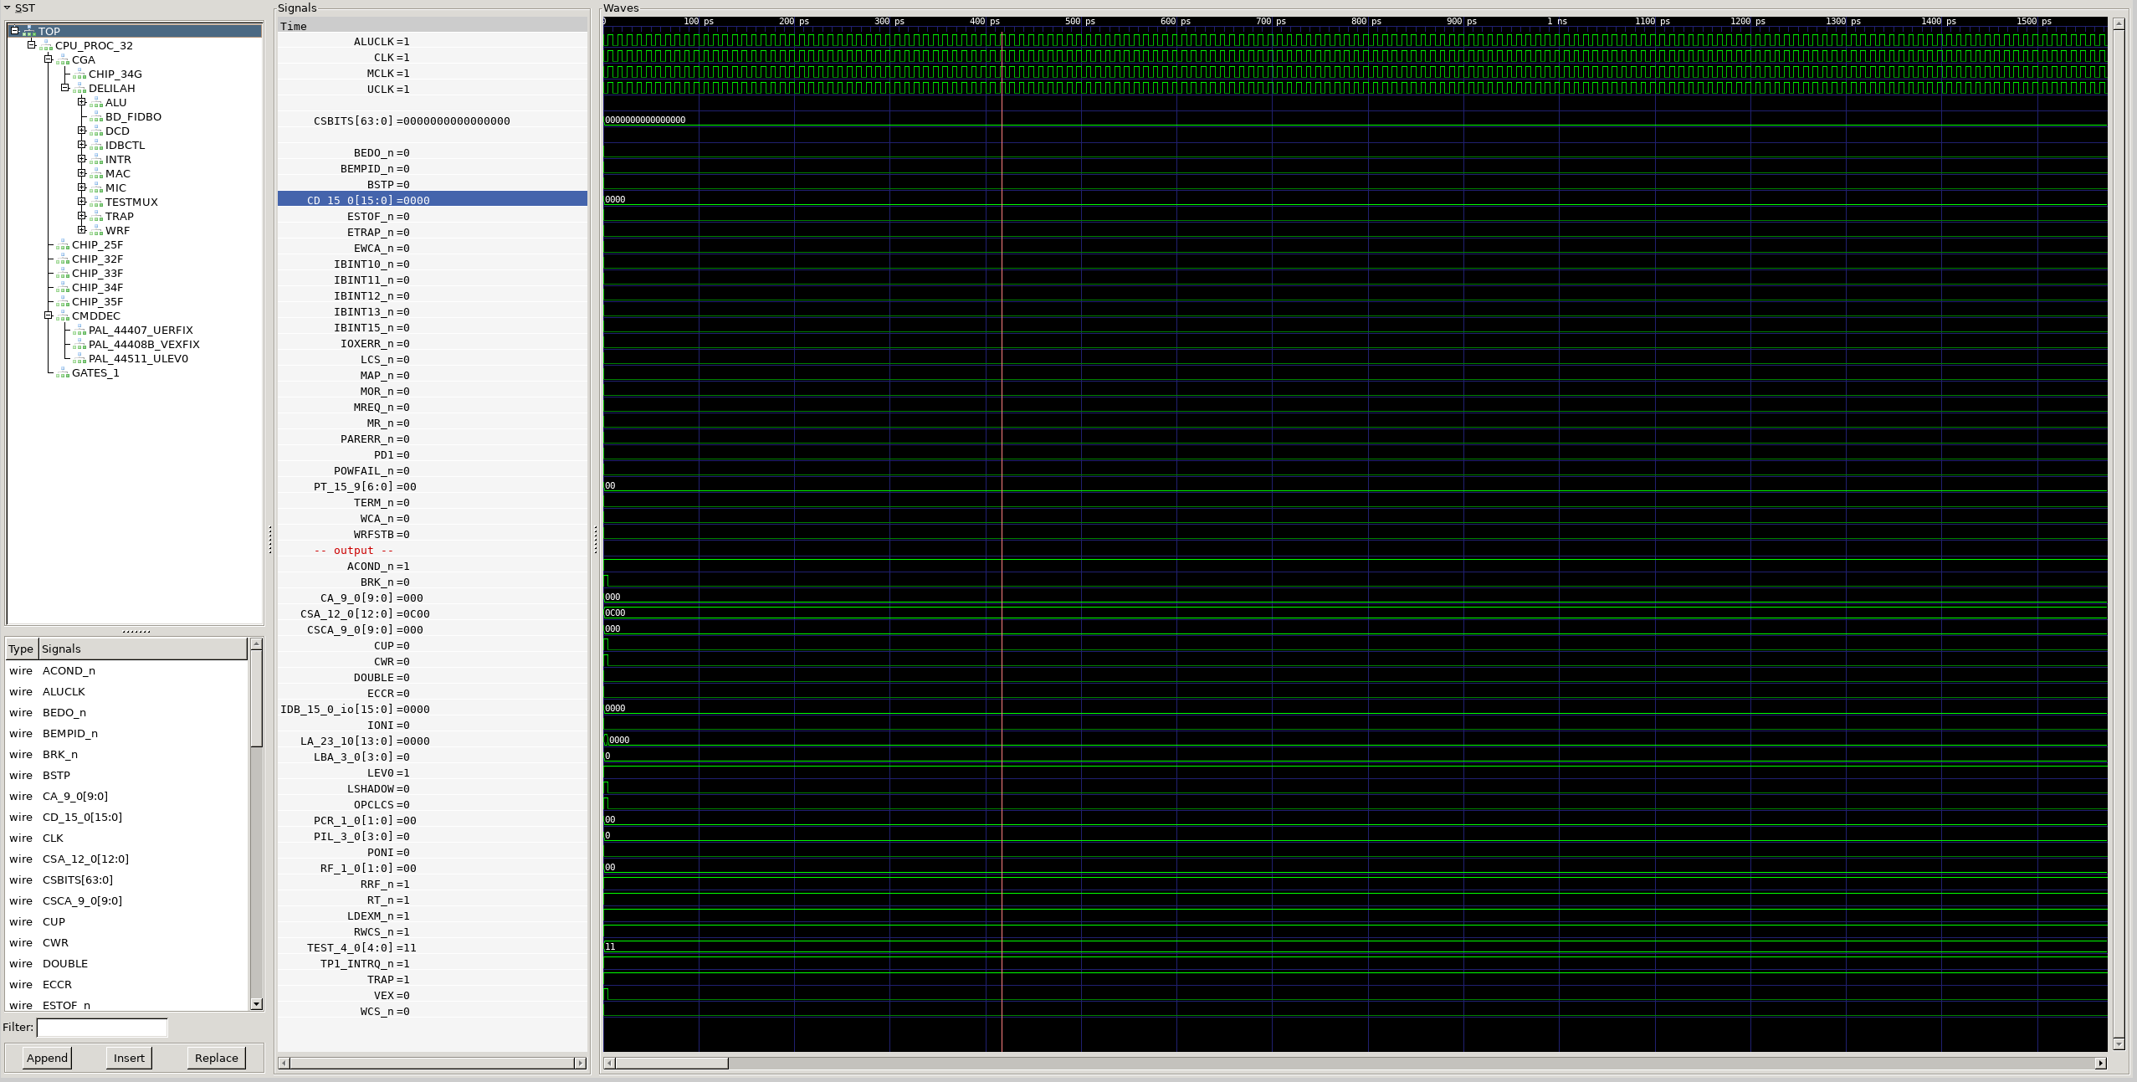This screenshot has width=2137, height=1082.
Task: Click the Replace button
Action: [217, 1058]
